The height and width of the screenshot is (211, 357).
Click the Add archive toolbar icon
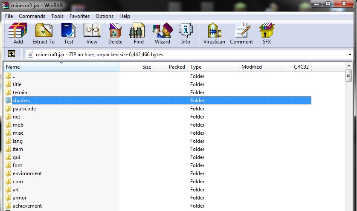coord(18,30)
